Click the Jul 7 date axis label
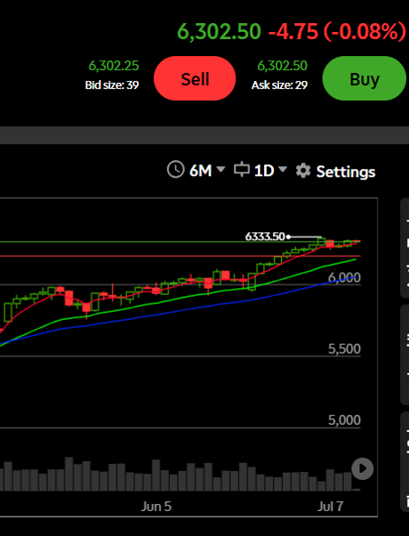Screen dimensions: 409x536 tap(330, 507)
